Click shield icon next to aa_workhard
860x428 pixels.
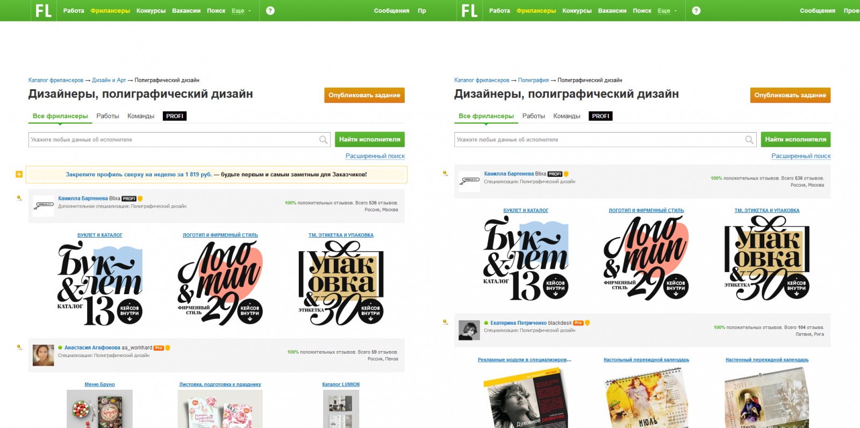pos(168,348)
